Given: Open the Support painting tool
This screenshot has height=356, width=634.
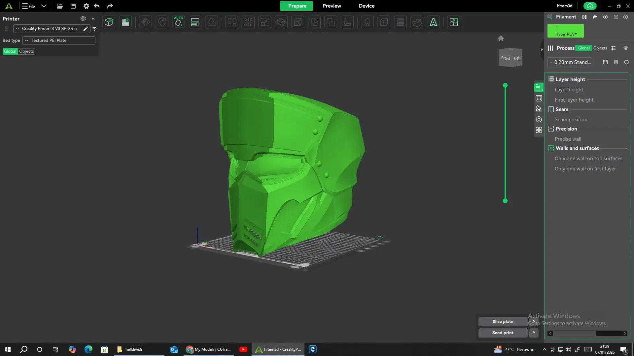Looking at the screenshot, I should pos(367,22).
